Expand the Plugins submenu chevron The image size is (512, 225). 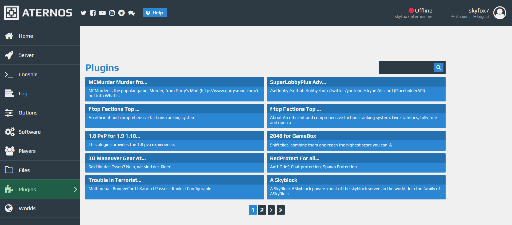point(75,189)
